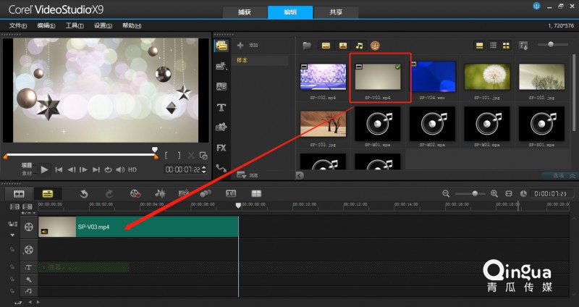Switch to Storyboard view

point(19,193)
